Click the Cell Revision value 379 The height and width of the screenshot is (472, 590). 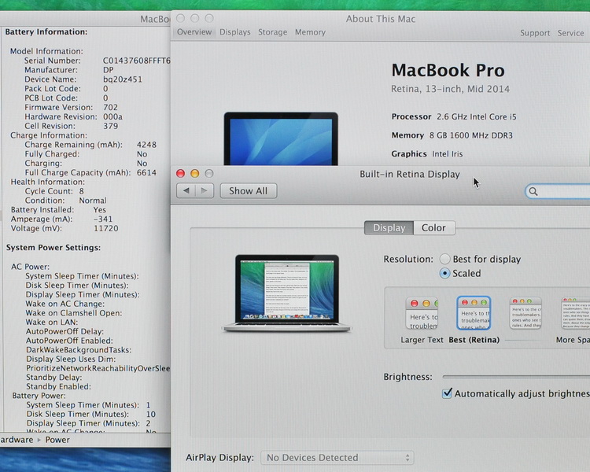(110, 126)
